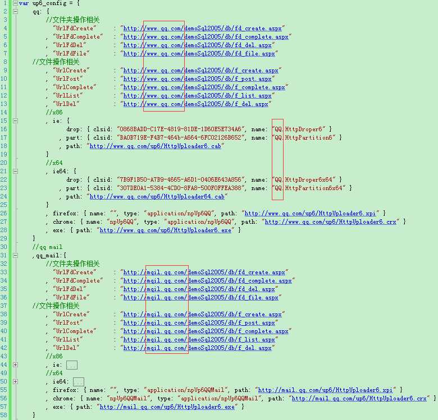Open the www.qq.com fd_file.aspx link
Image resolution: width=438 pixels, height=420 pixels.
199,53
